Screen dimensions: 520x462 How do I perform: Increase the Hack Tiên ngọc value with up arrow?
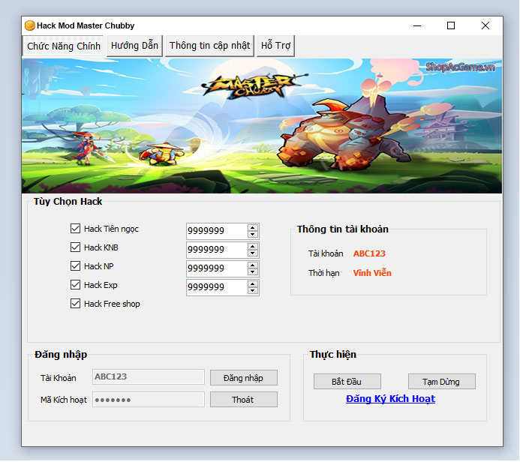pos(253,228)
